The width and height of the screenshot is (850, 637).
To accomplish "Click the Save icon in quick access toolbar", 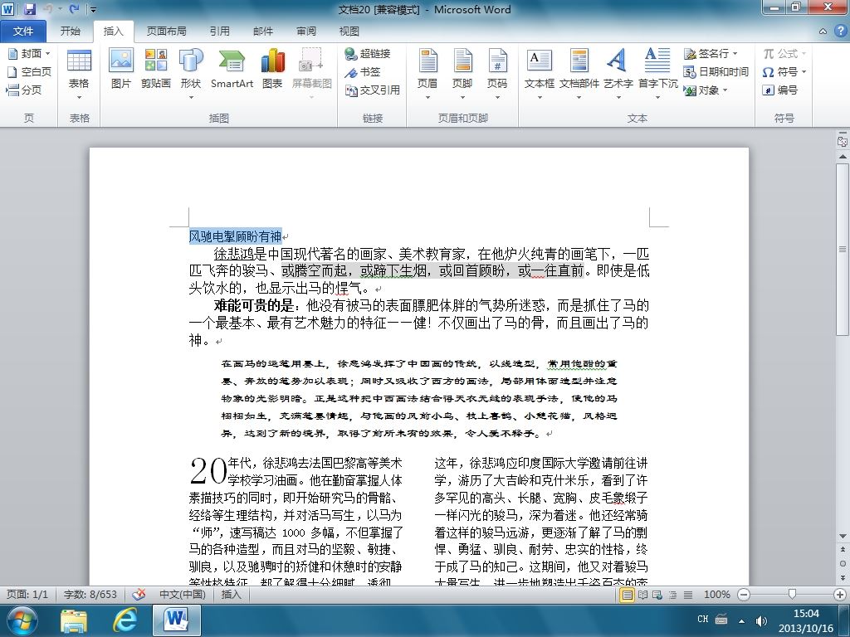I will [30, 9].
